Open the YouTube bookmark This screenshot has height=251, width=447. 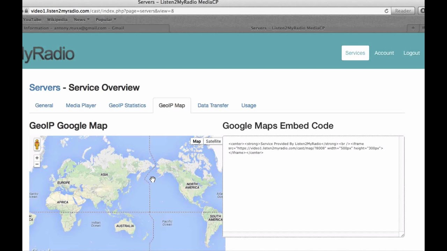[x=32, y=20]
